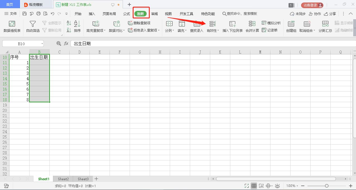Image resolution: width=356 pixels, height=190 pixels.
Task: Expand the 有效性 validation dropdown
Action: point(218,31)
